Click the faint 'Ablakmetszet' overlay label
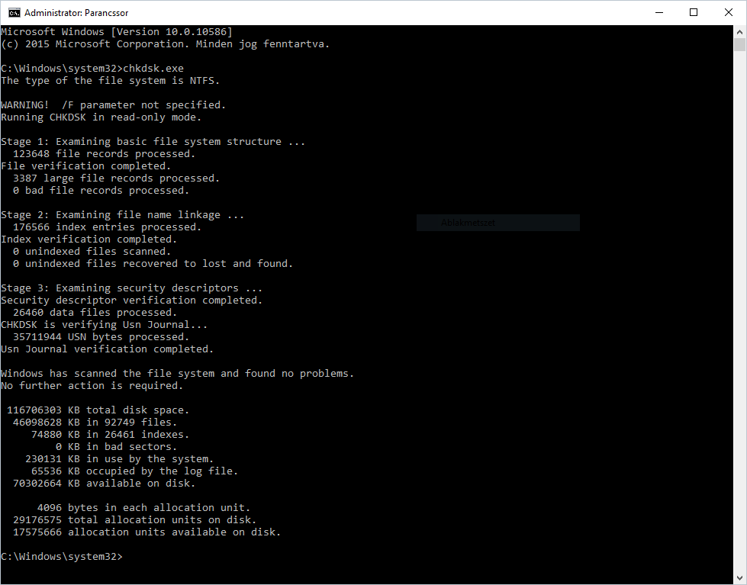 [468, 223]
